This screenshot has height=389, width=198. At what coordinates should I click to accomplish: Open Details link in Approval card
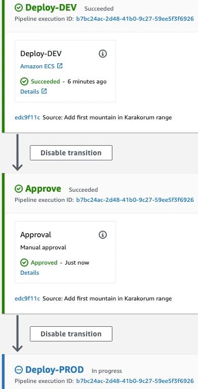29,272
